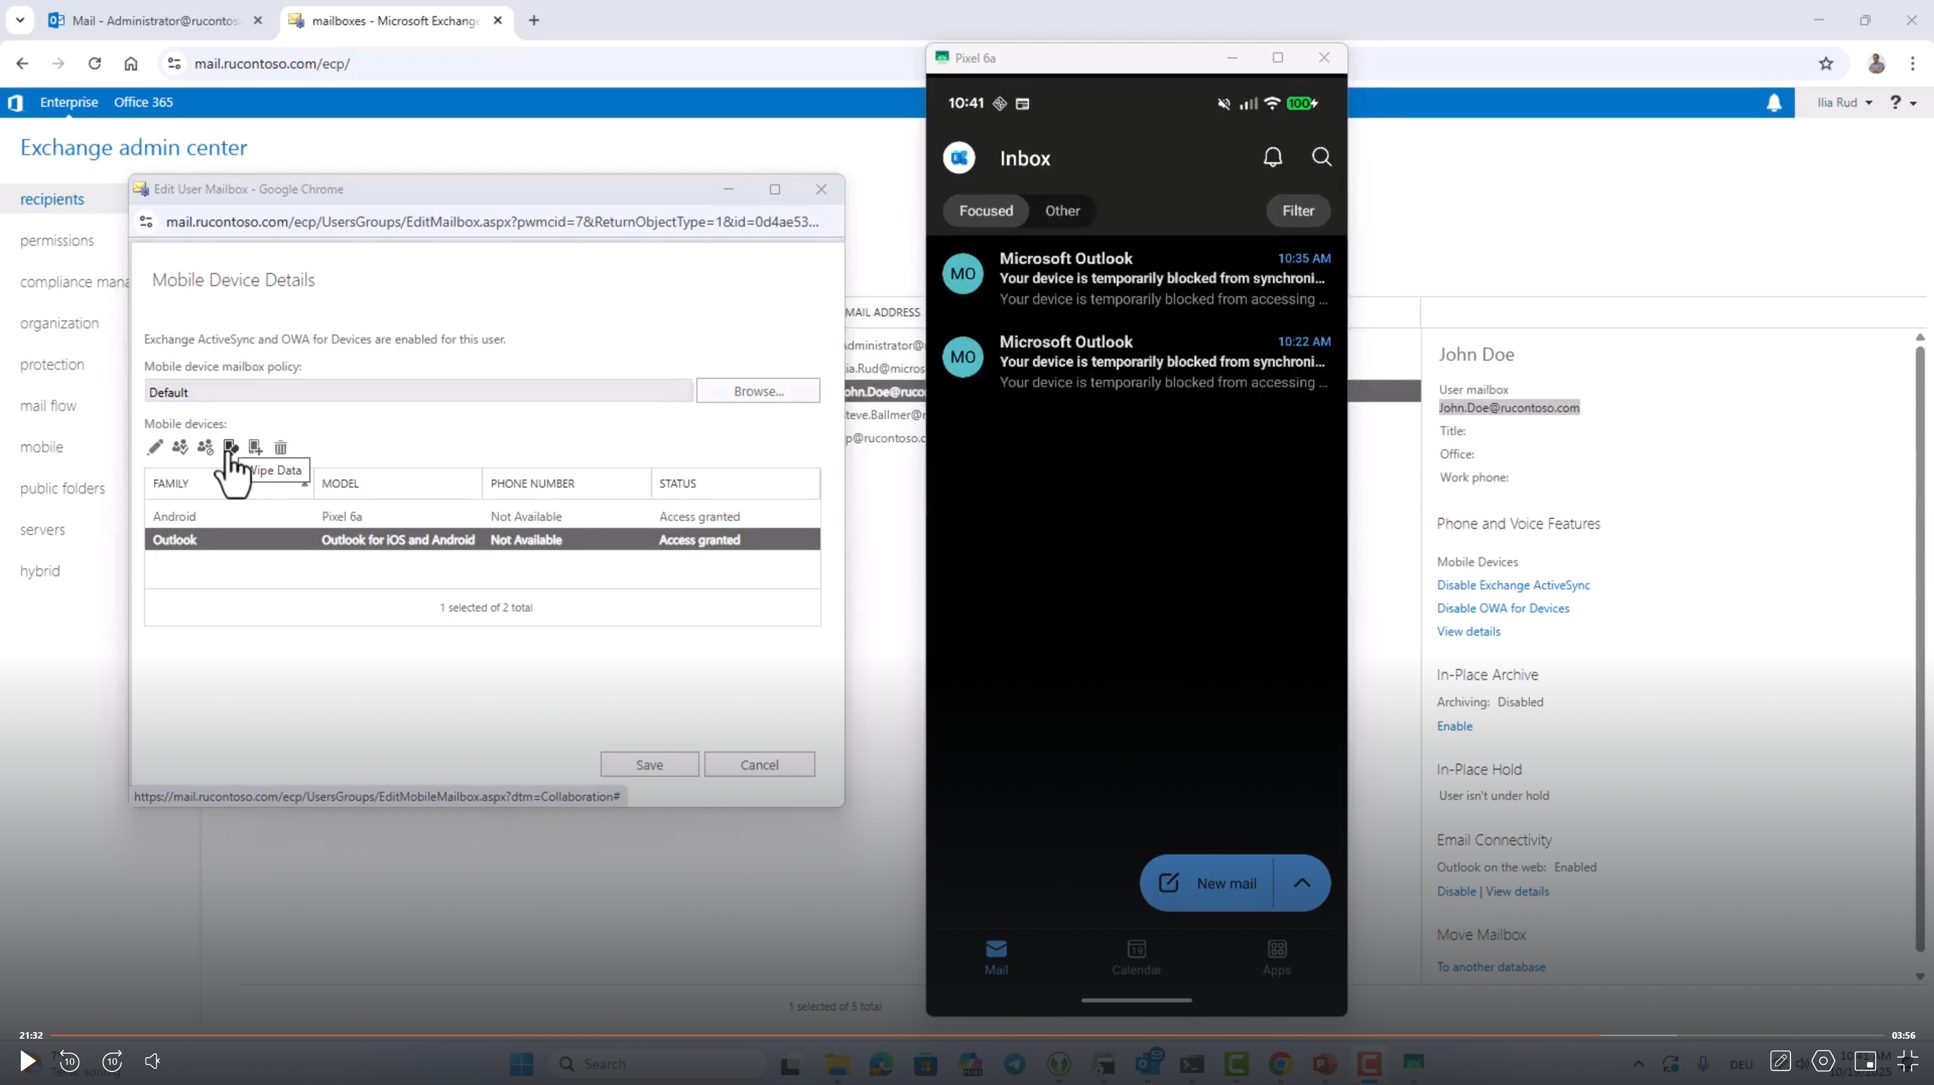The height and width of the screenshot is (1085, 1934).
Task: Expand the New mail chevron menu
Action: tap(1302, 883)
